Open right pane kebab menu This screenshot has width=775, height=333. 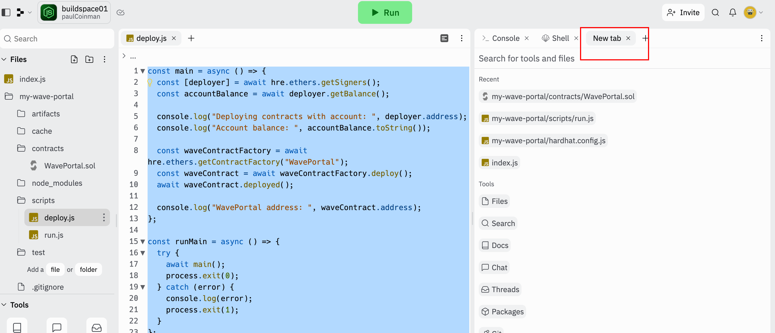[761, 38]
